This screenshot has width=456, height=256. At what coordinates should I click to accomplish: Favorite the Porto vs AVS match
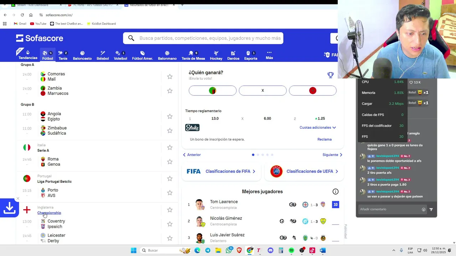[x=170, y=193]
